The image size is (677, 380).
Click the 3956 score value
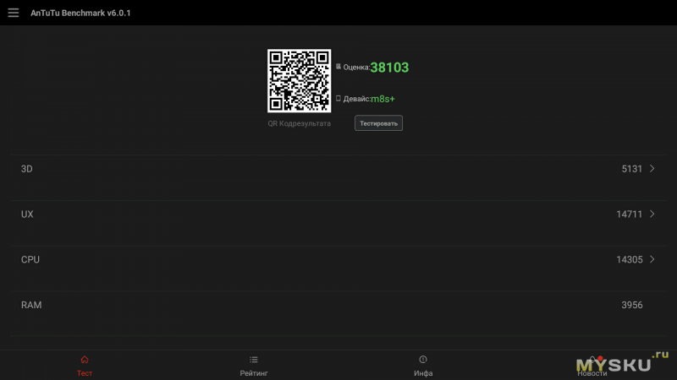coord(632,305)
